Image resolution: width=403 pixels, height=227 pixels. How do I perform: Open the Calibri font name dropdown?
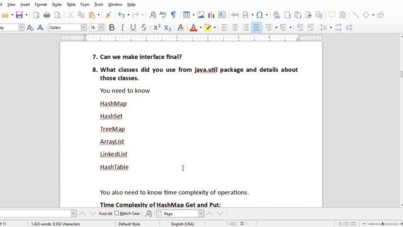click(x=84, y=27)
